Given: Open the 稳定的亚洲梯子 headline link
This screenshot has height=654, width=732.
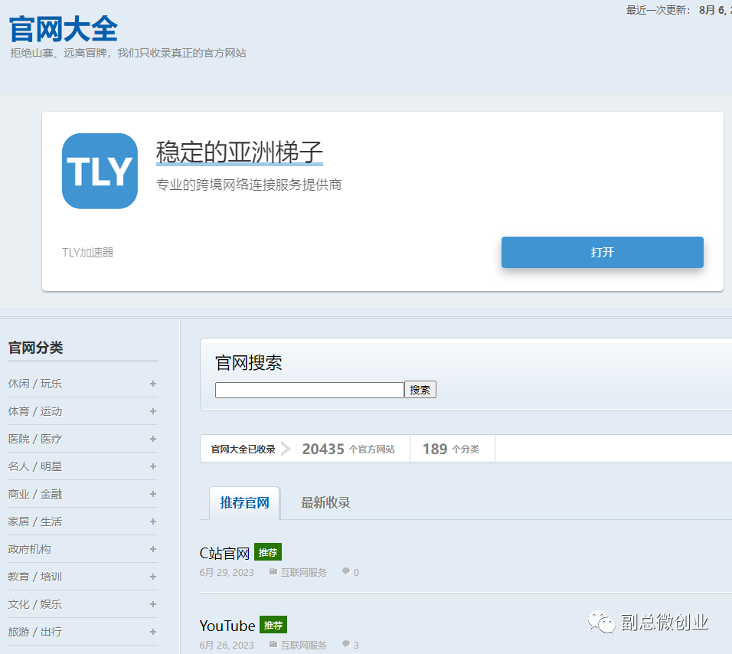Looking at the screenshot, I should [x=239, y=152].
